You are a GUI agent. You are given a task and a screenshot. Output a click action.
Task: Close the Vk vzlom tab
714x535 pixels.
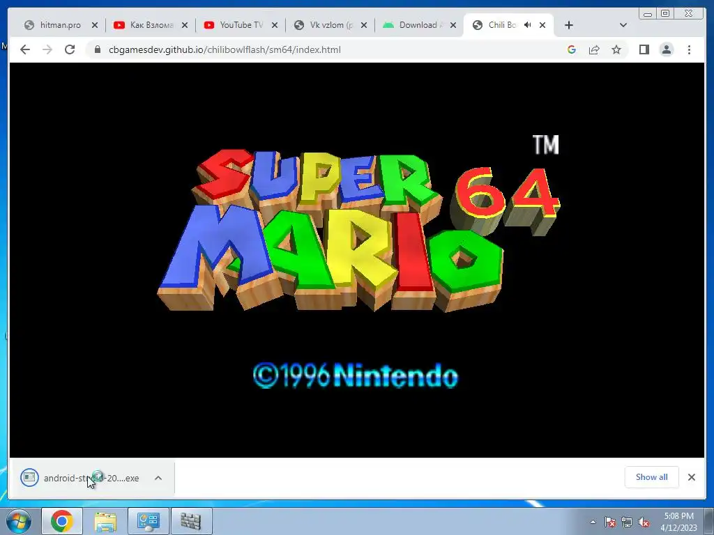pos(364,25)
